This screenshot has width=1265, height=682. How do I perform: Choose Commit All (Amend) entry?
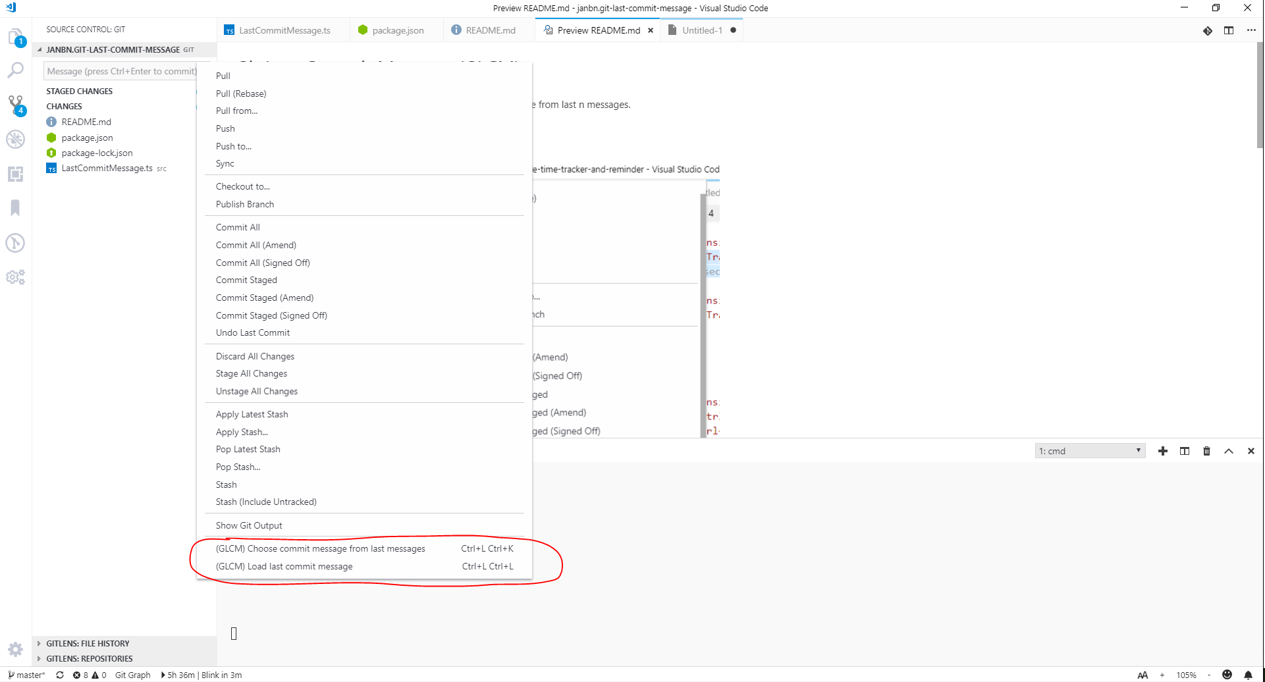pos(364,245)
